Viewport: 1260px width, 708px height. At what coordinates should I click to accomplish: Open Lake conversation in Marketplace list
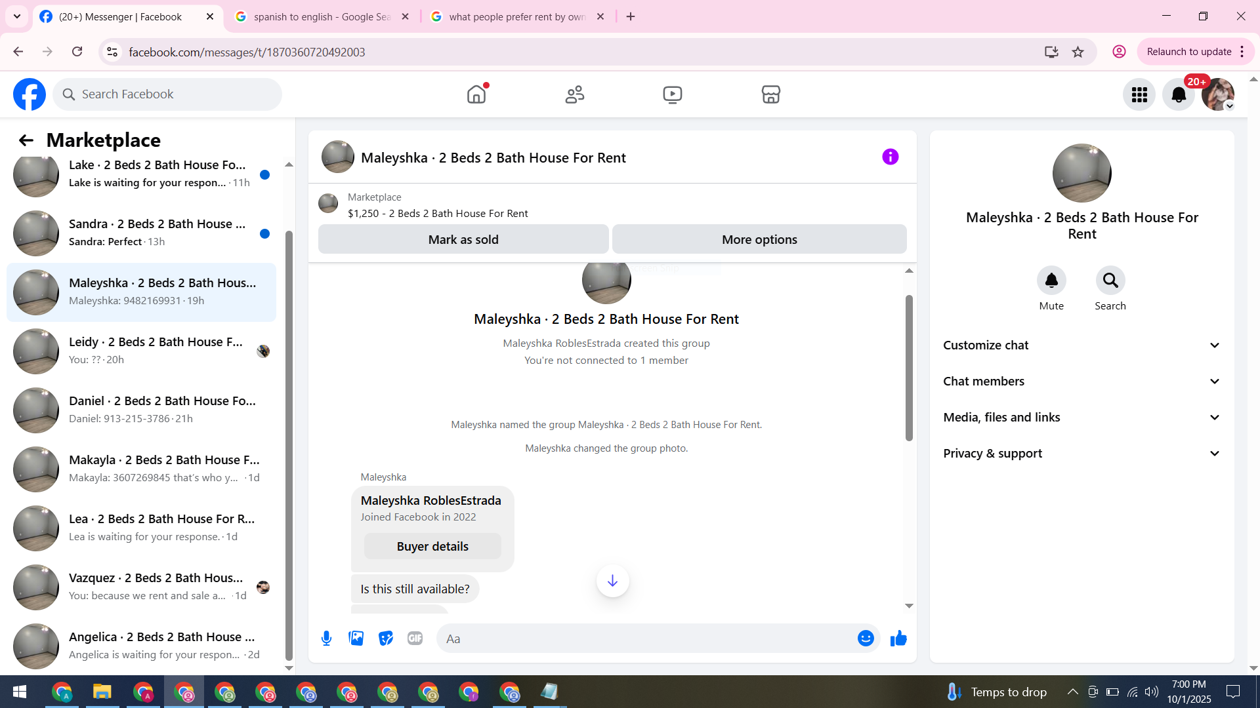[x=141, y=174]
